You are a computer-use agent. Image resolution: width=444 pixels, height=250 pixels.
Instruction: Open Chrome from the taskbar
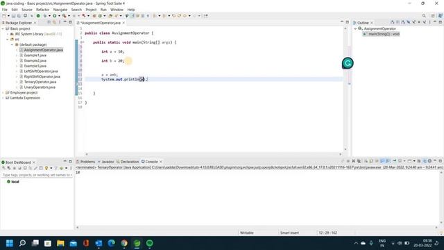click(124, 243)
